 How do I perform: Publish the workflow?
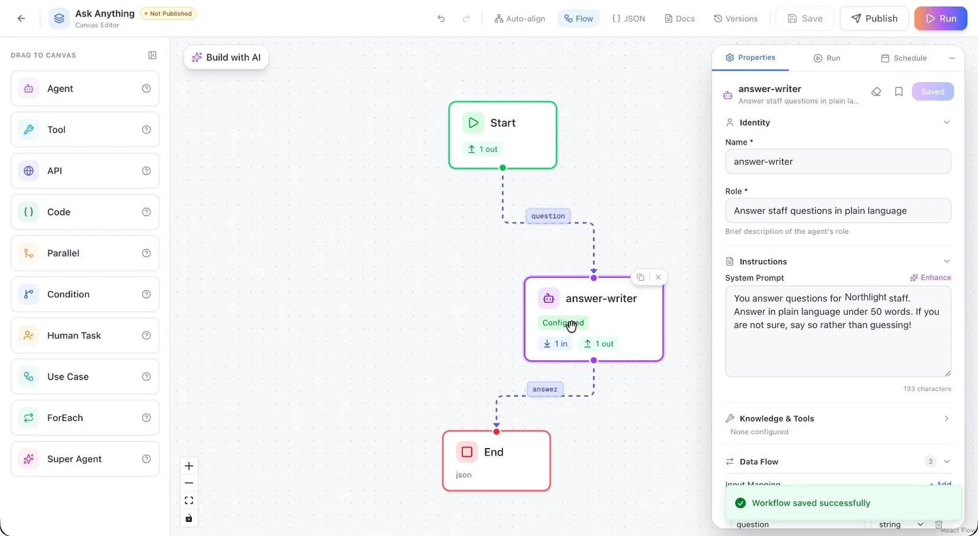click(x=874, y=18)
